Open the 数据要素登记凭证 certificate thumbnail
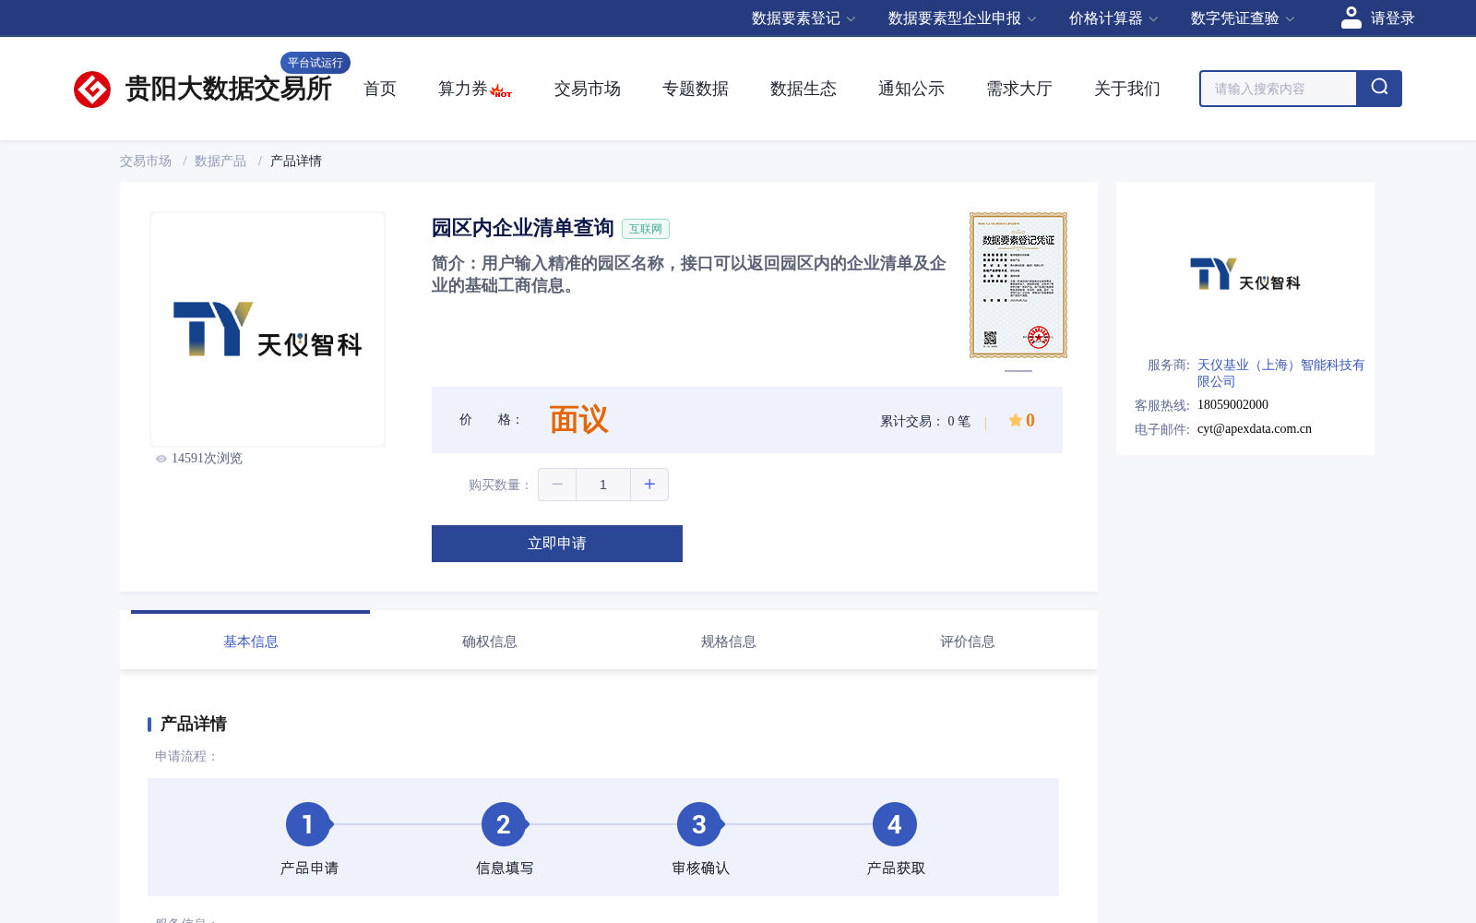Viewport: 1476px width, 923px height. pyautogui.click(x=1018, y=285)
